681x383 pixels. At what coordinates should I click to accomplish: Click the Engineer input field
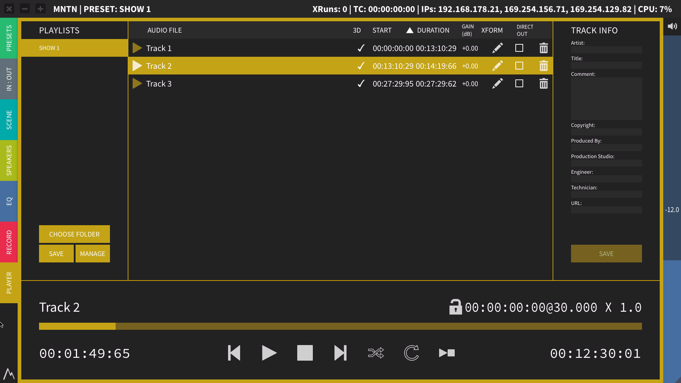pyautogui.click(x=606, y=179)
